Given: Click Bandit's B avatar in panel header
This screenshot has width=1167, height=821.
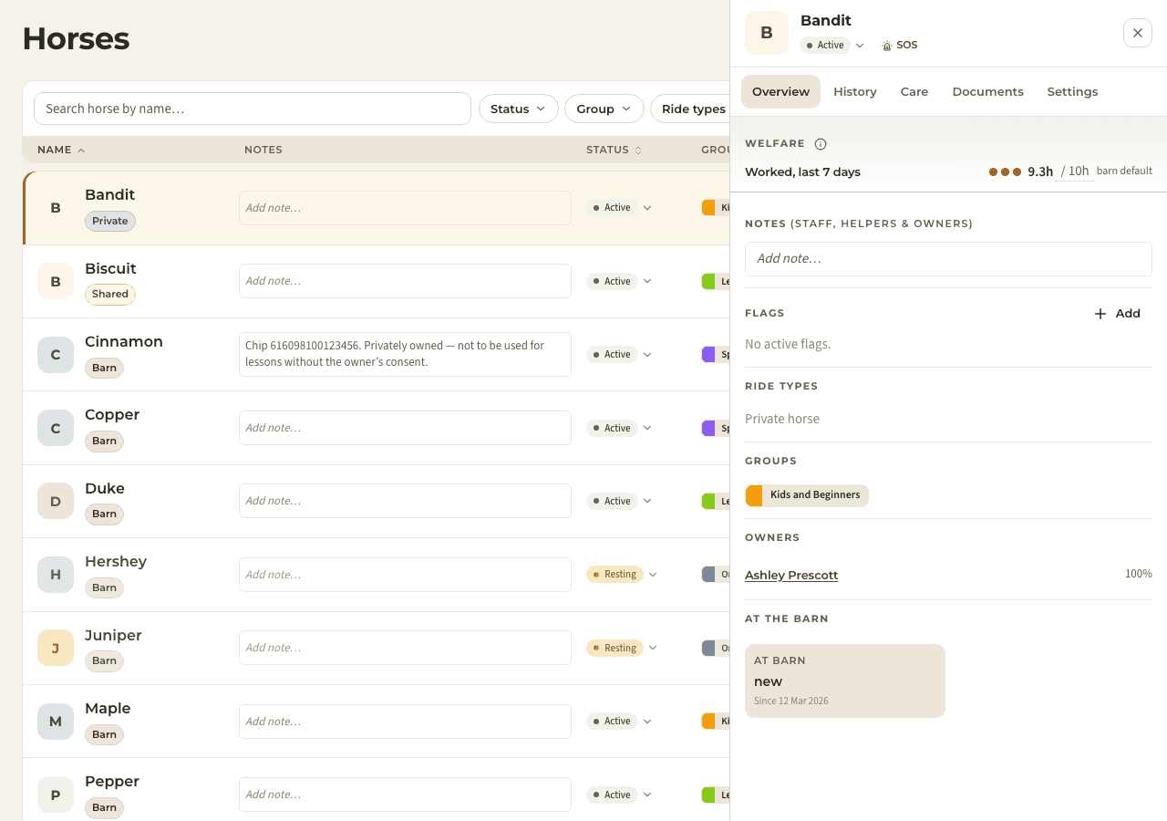Looking at the screenshot, I should coord(767,33).
